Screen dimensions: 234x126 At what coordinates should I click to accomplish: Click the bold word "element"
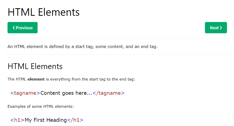pos(36,79)
